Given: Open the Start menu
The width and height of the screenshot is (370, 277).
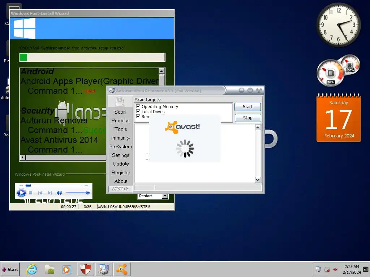Looking at the screenshot, I should pos(10,269).
